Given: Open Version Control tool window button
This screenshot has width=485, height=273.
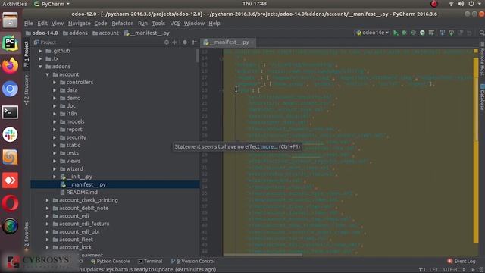Looking at the screenshot, I should tap(193, 261).
